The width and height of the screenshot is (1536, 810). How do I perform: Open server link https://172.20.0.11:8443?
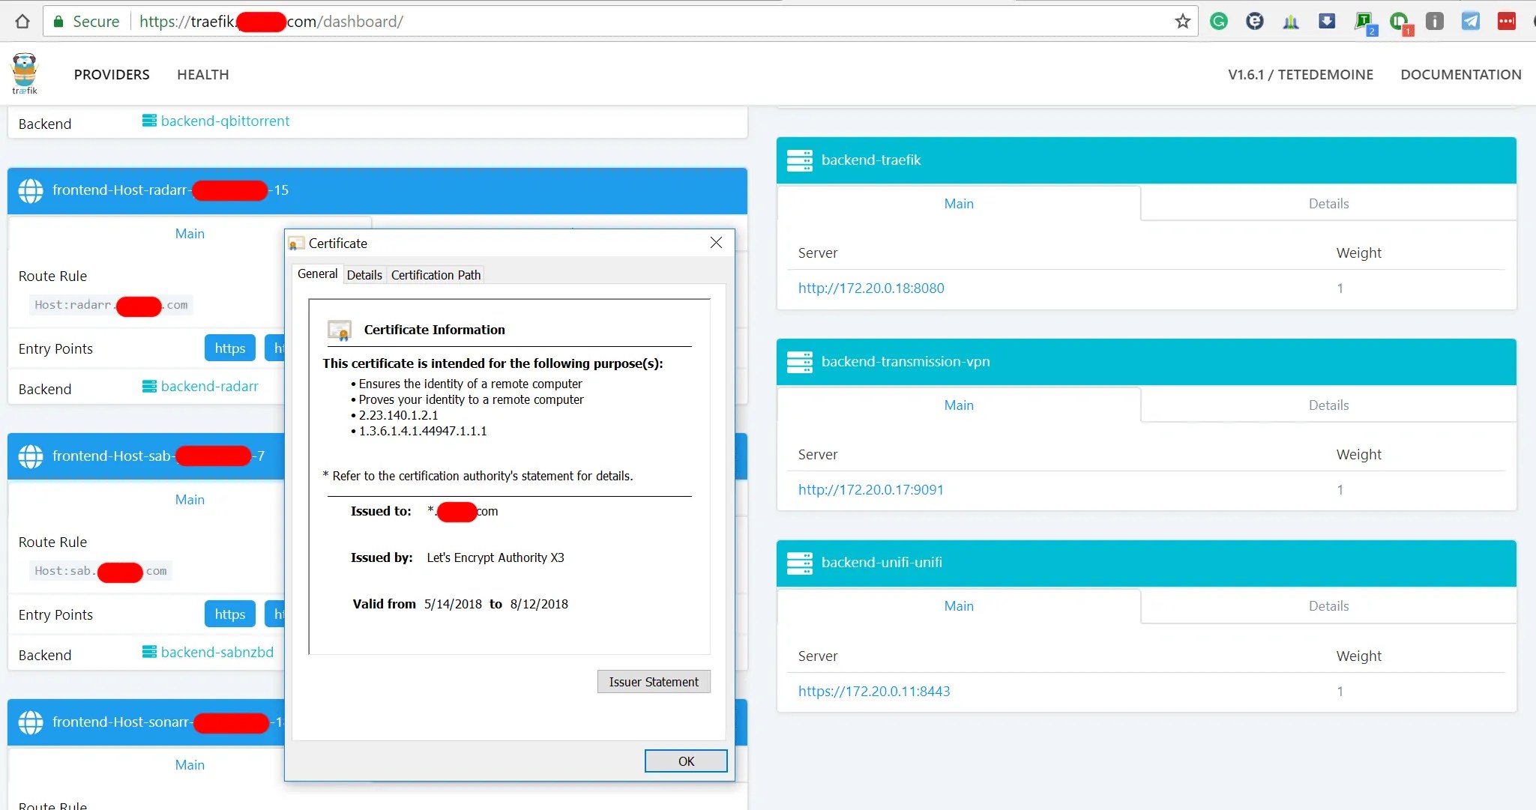click(874, 692)
